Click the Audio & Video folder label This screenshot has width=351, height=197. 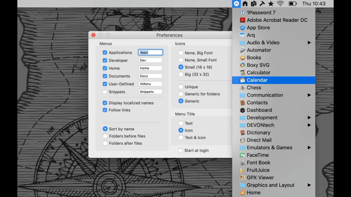click(x=263, y=43)
